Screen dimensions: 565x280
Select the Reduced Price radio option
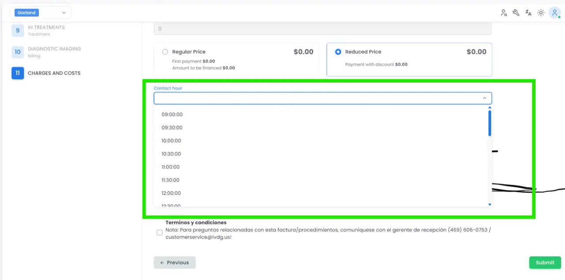(x=338, y=52)
